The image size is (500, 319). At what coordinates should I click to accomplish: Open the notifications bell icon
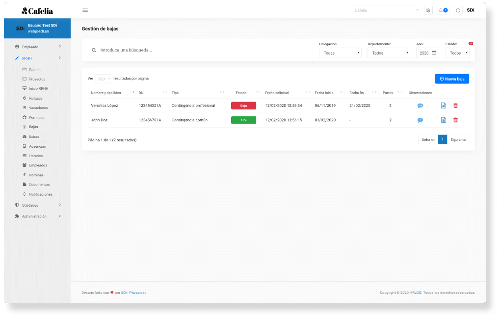point(443,10)
